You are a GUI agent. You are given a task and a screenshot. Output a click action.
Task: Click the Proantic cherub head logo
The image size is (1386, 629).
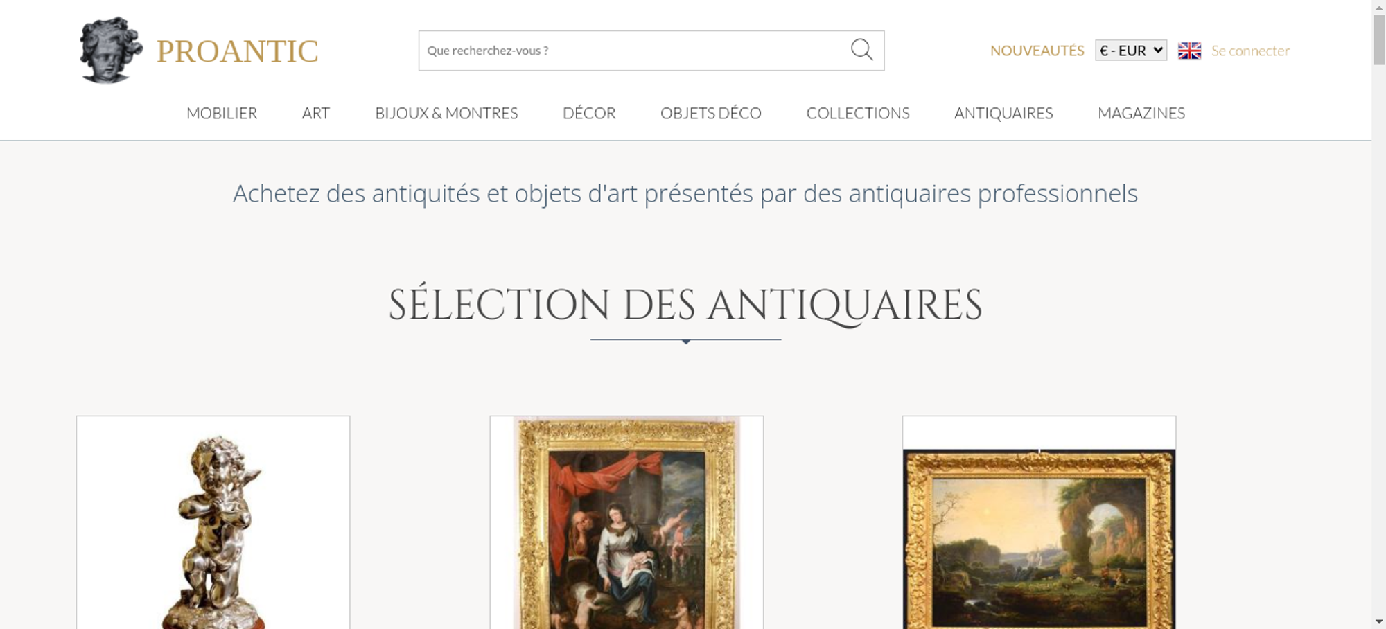pos(111,51)
